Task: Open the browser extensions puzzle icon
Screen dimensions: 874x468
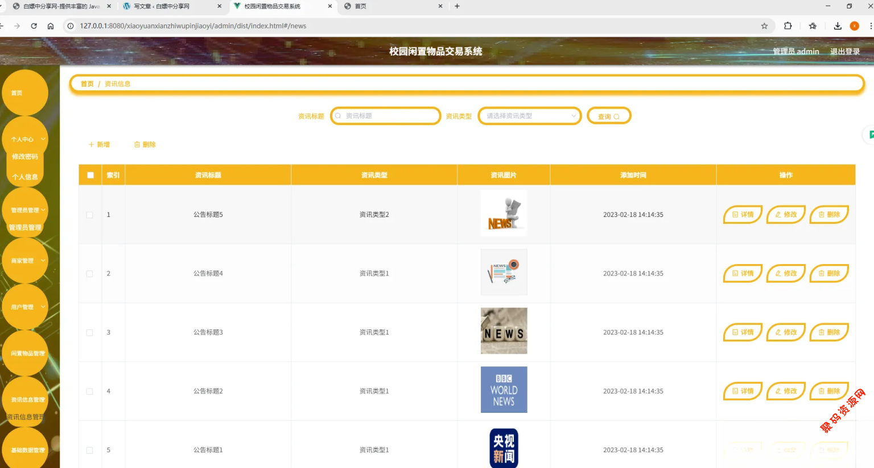Action: pos(788,26)
